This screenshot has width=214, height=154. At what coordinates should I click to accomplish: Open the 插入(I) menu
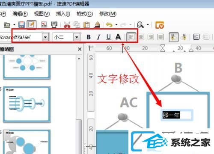pos(63,14)
